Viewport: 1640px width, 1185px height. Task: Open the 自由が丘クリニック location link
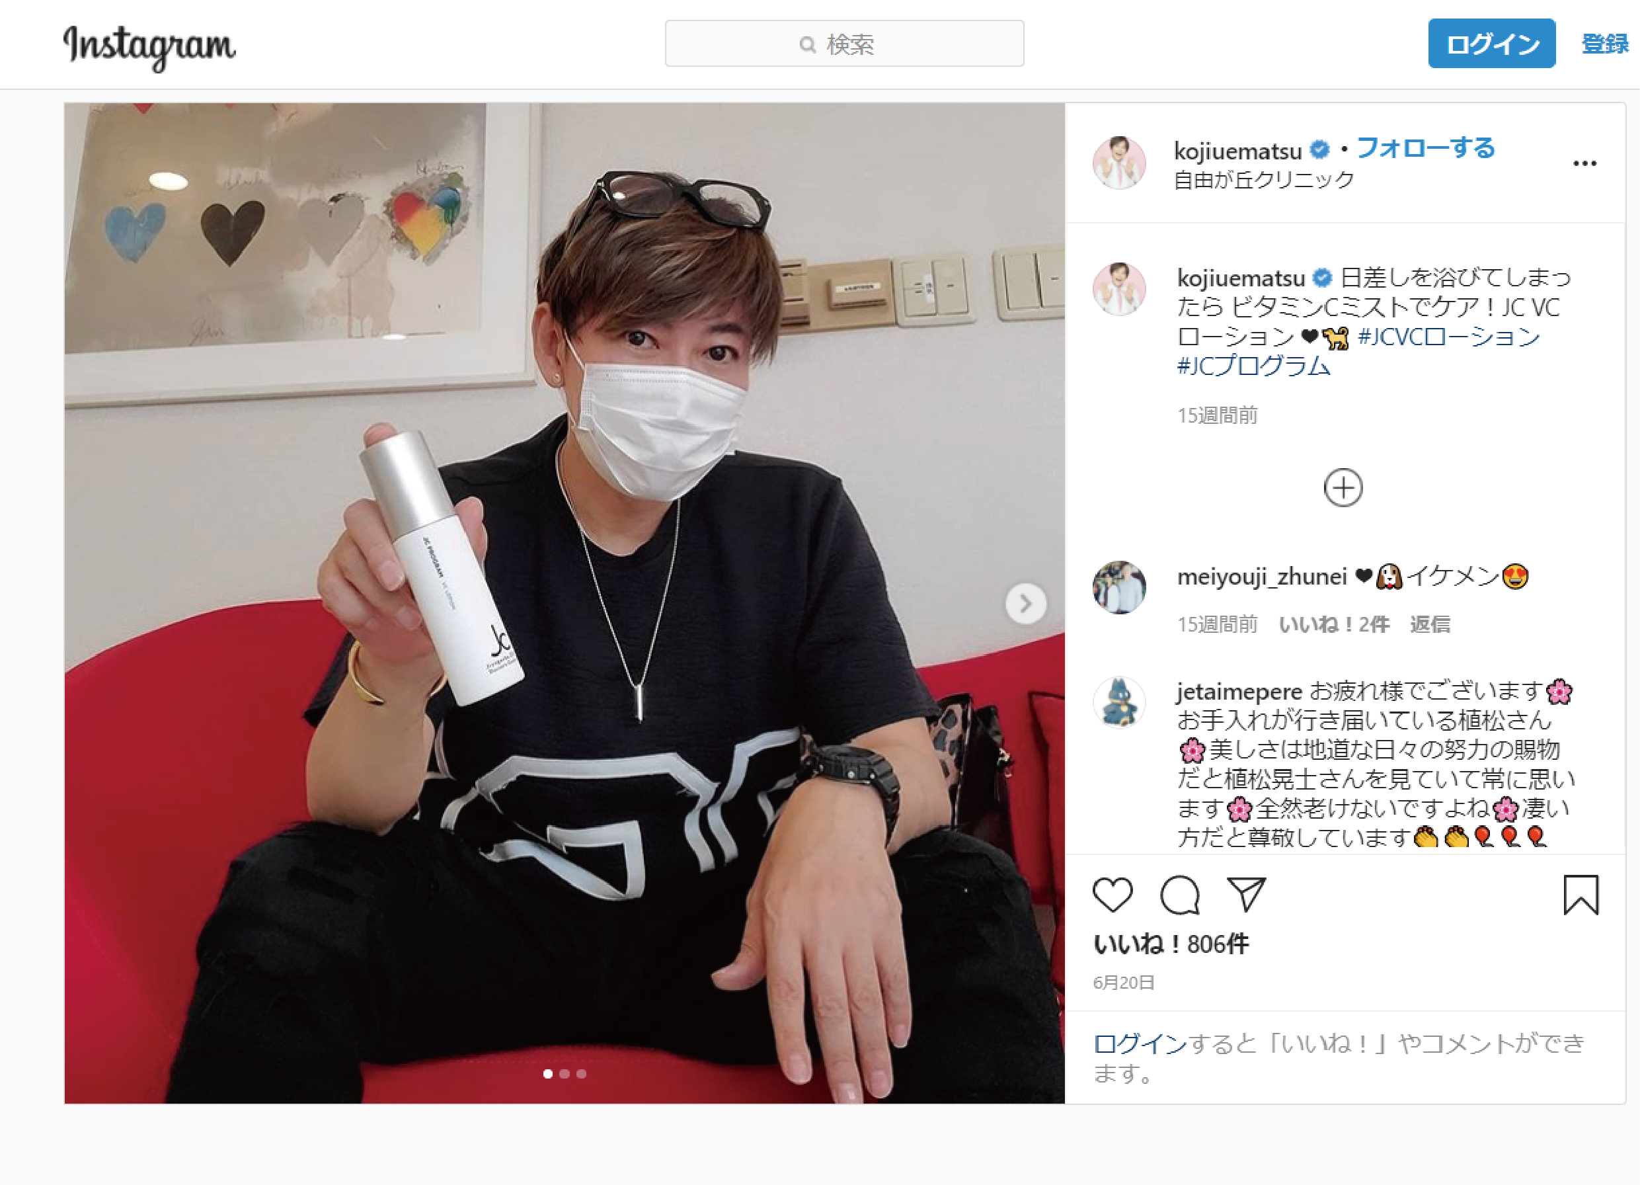click(x=1263, y=180)
